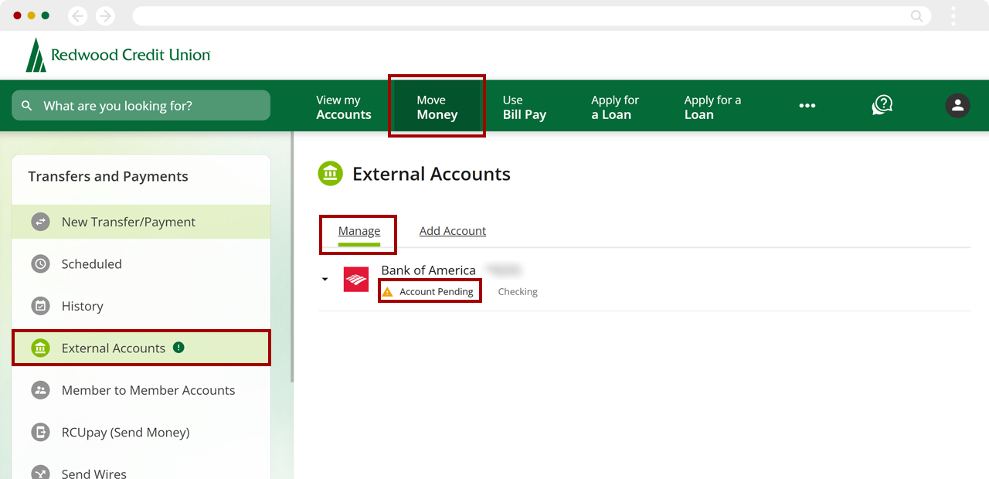Viewport: 989px width, 479px height.
Task: Click the Account Pending status text
Action: click(437, 292)
